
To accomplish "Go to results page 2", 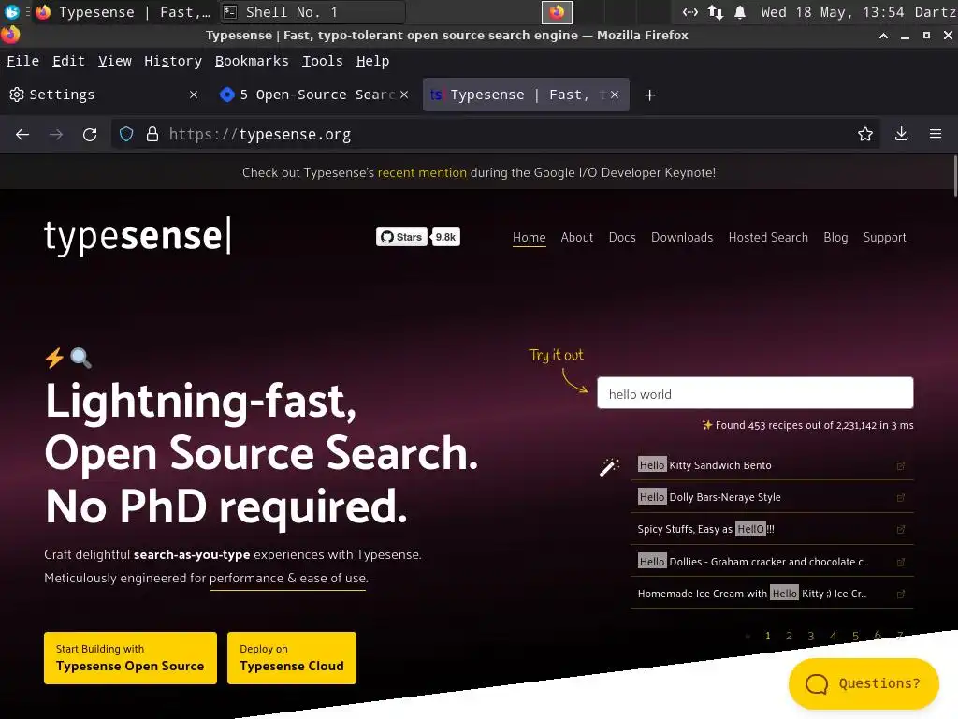I will (789, 636).
